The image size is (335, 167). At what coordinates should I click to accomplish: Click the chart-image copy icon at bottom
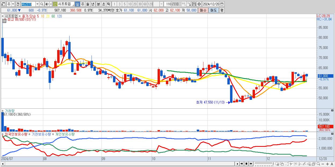pos(314,164)
